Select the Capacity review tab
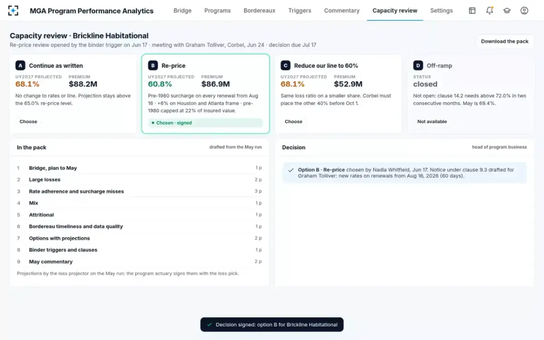 [395, 10]
